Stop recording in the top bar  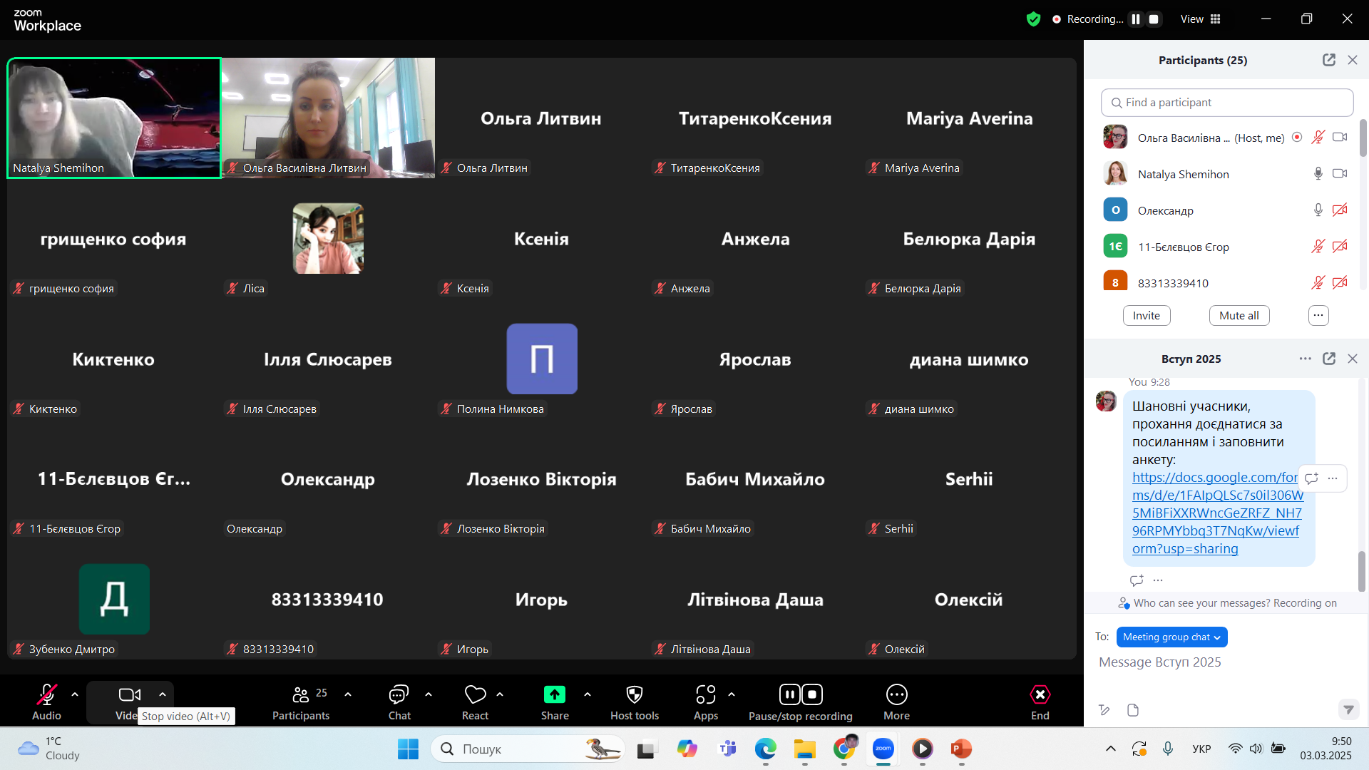(1154, 19)
